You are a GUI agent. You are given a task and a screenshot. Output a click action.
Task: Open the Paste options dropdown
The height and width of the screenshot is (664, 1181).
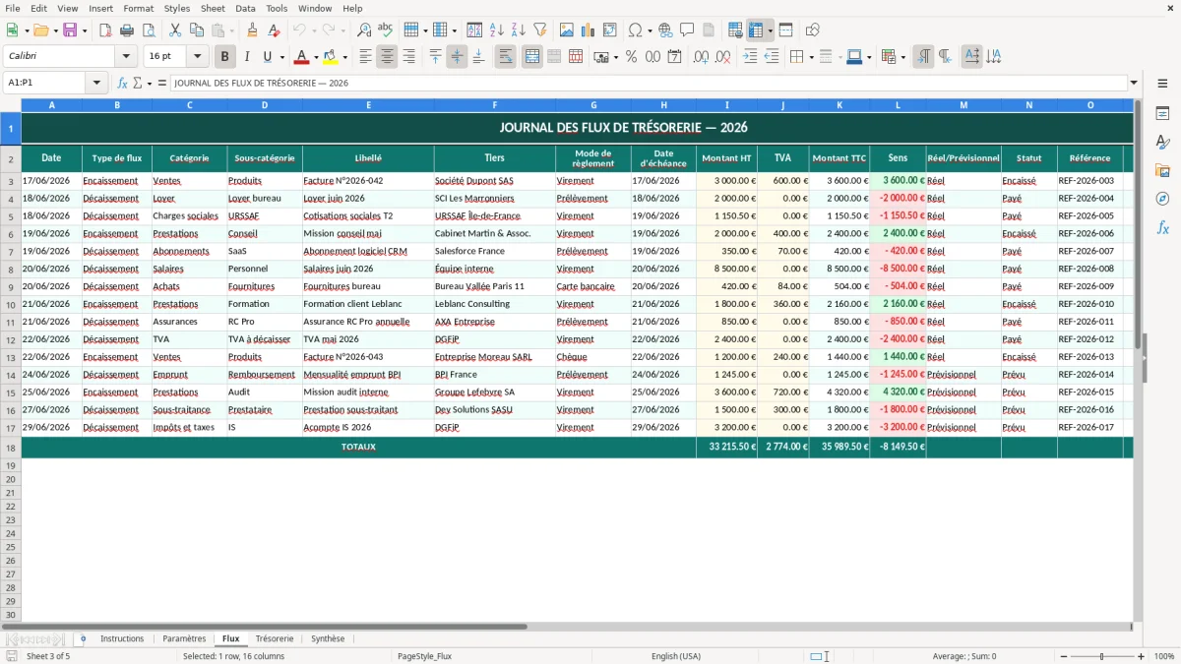coord(231,30)
